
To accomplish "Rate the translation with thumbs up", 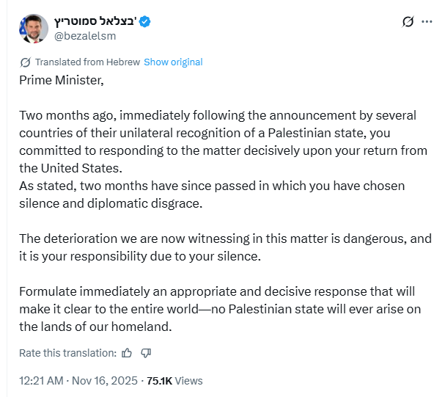I will point(127,353).
